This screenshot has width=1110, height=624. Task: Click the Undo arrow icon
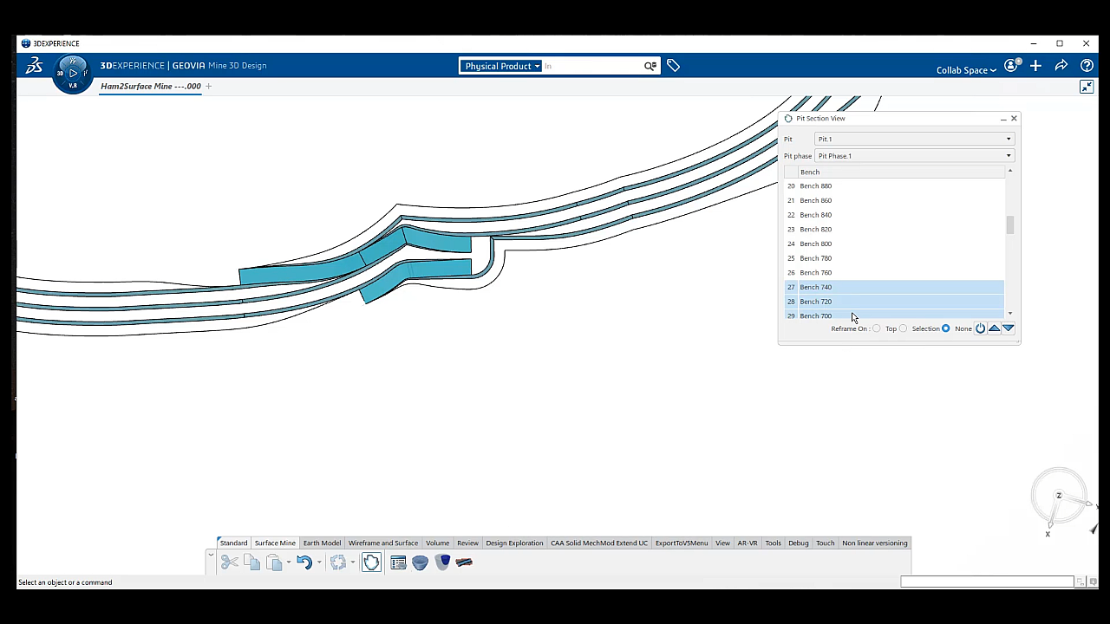[x=304, y=562]
